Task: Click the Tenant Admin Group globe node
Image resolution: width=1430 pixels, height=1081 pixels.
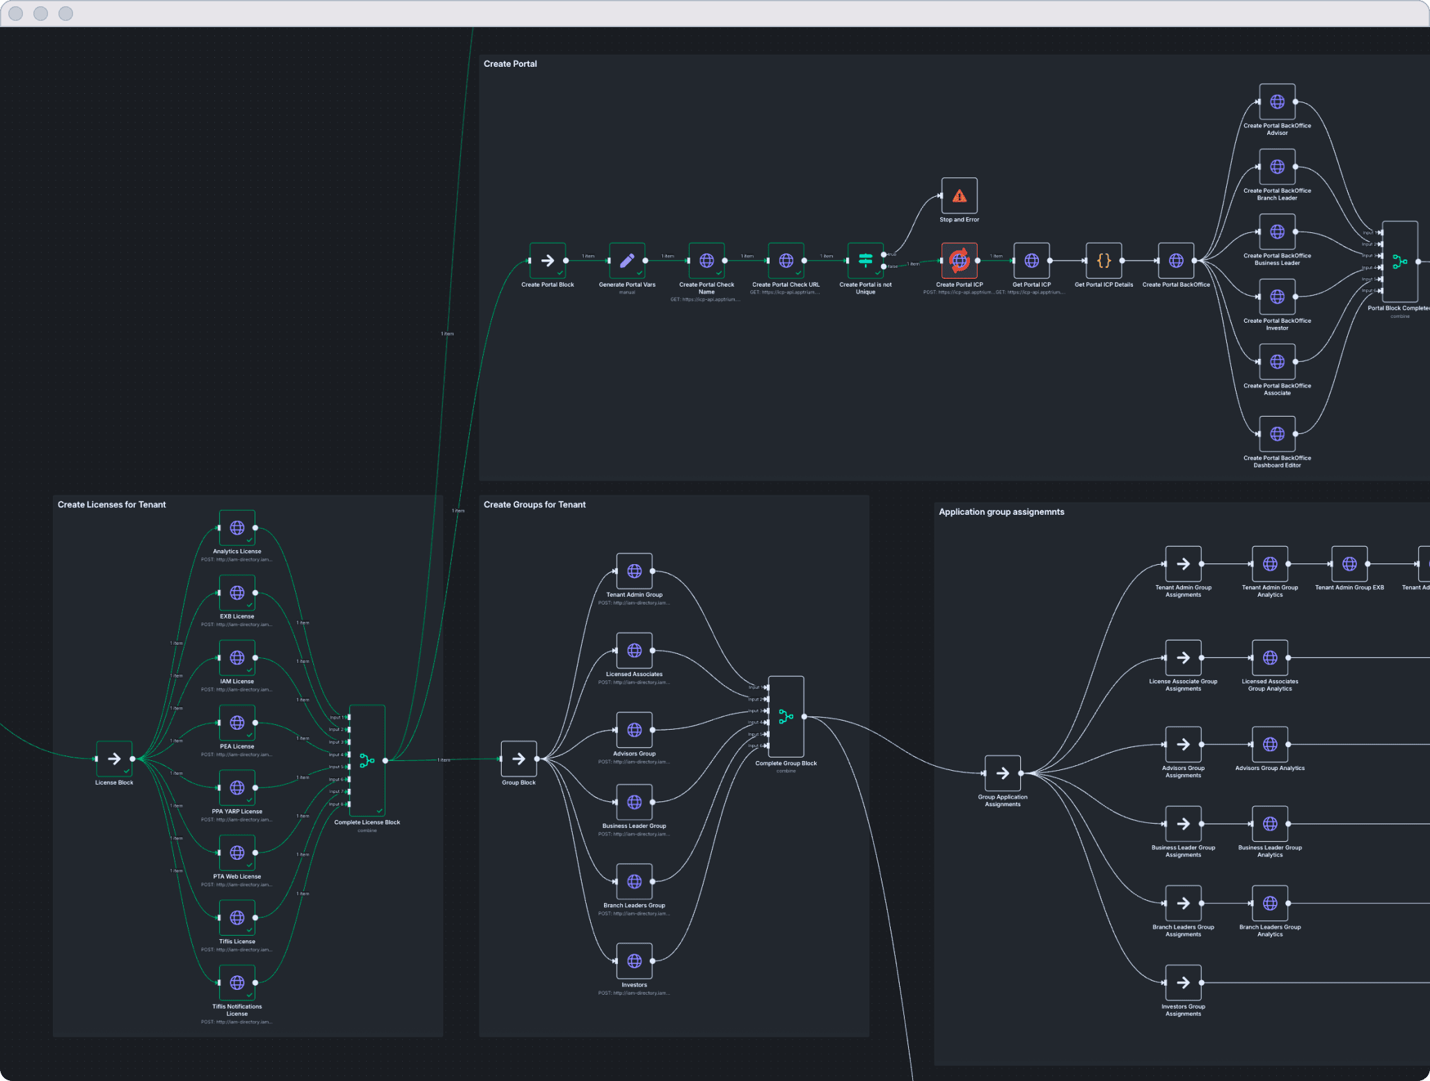Action: pyautogui.click(x=634, y=571)
